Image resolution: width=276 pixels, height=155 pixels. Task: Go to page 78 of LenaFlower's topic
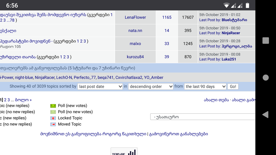pos(12,20)
